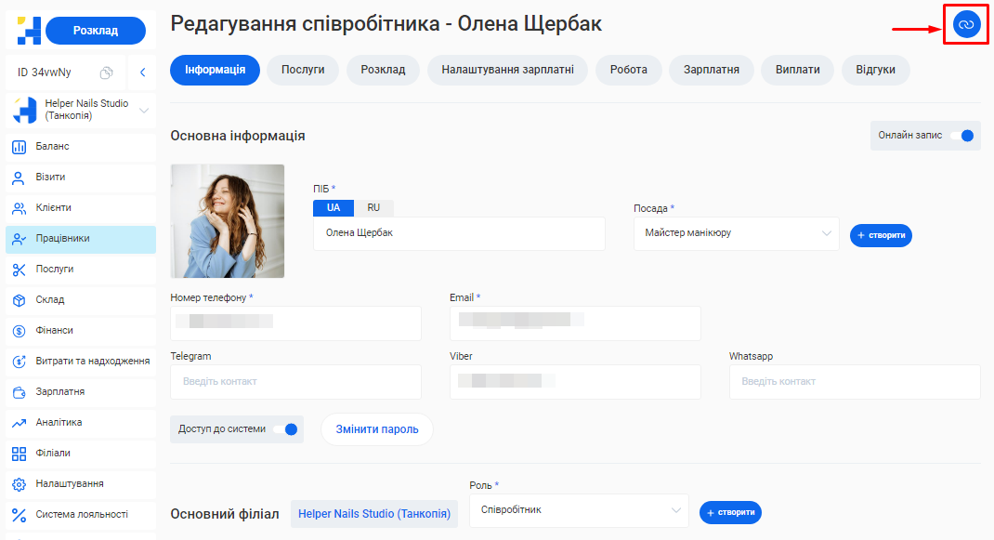Click the employee profile photo
This screenshot has height=540, width=994.
228,221
